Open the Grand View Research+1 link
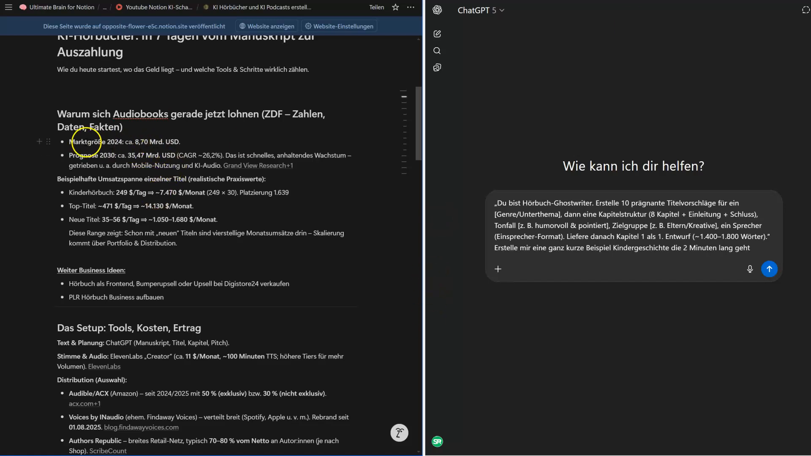The height and width of the screenshot is (456, 811). 258,166
